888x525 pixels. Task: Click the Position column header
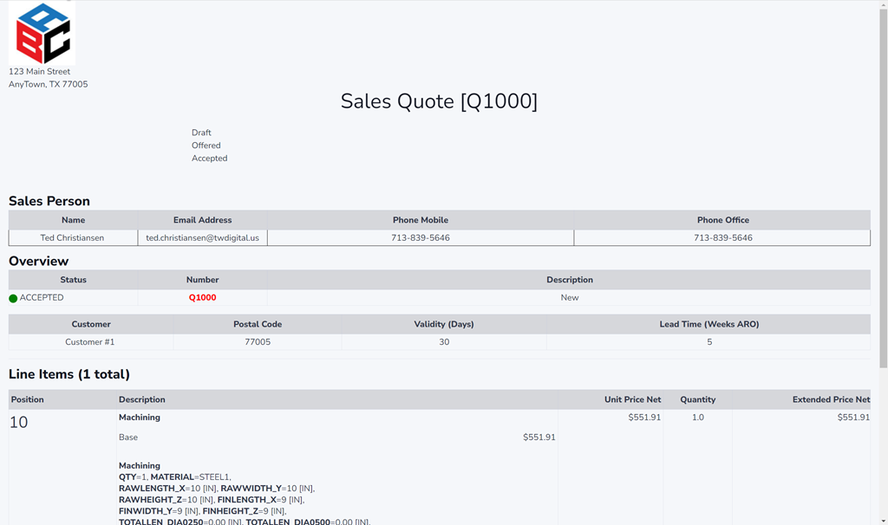(28, 399)
